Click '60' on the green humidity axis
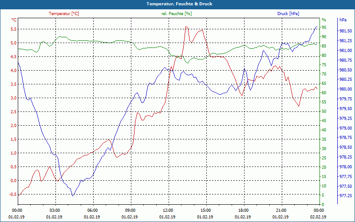The width and height of the screenshot is (355, 222). (324, 93)
